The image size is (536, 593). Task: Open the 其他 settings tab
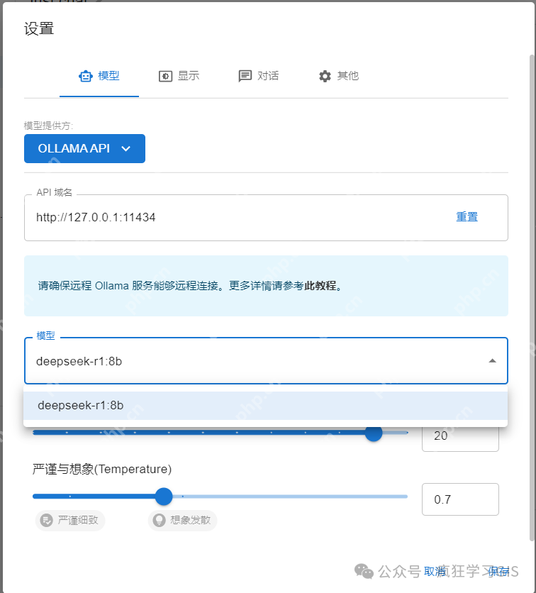[338, 76]
